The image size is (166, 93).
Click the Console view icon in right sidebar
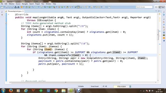[164, 33]
